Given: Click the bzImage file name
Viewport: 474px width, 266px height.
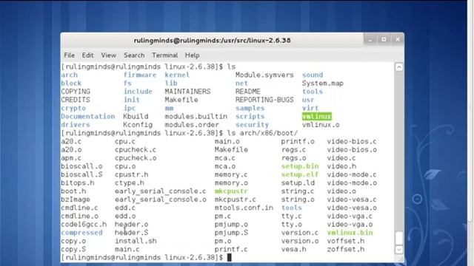Looking at the screenshot, I should point(76,199).
